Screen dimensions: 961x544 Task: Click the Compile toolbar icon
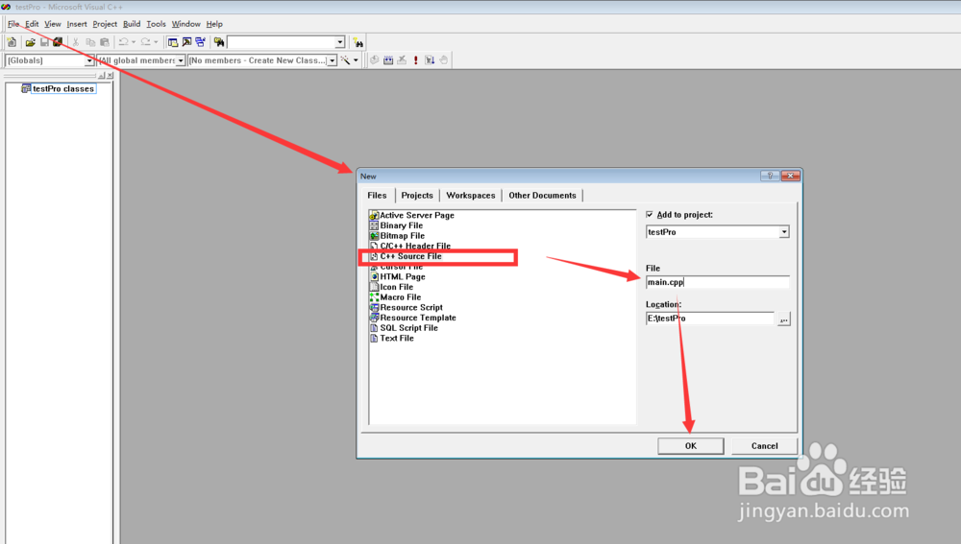coord(375,60)
